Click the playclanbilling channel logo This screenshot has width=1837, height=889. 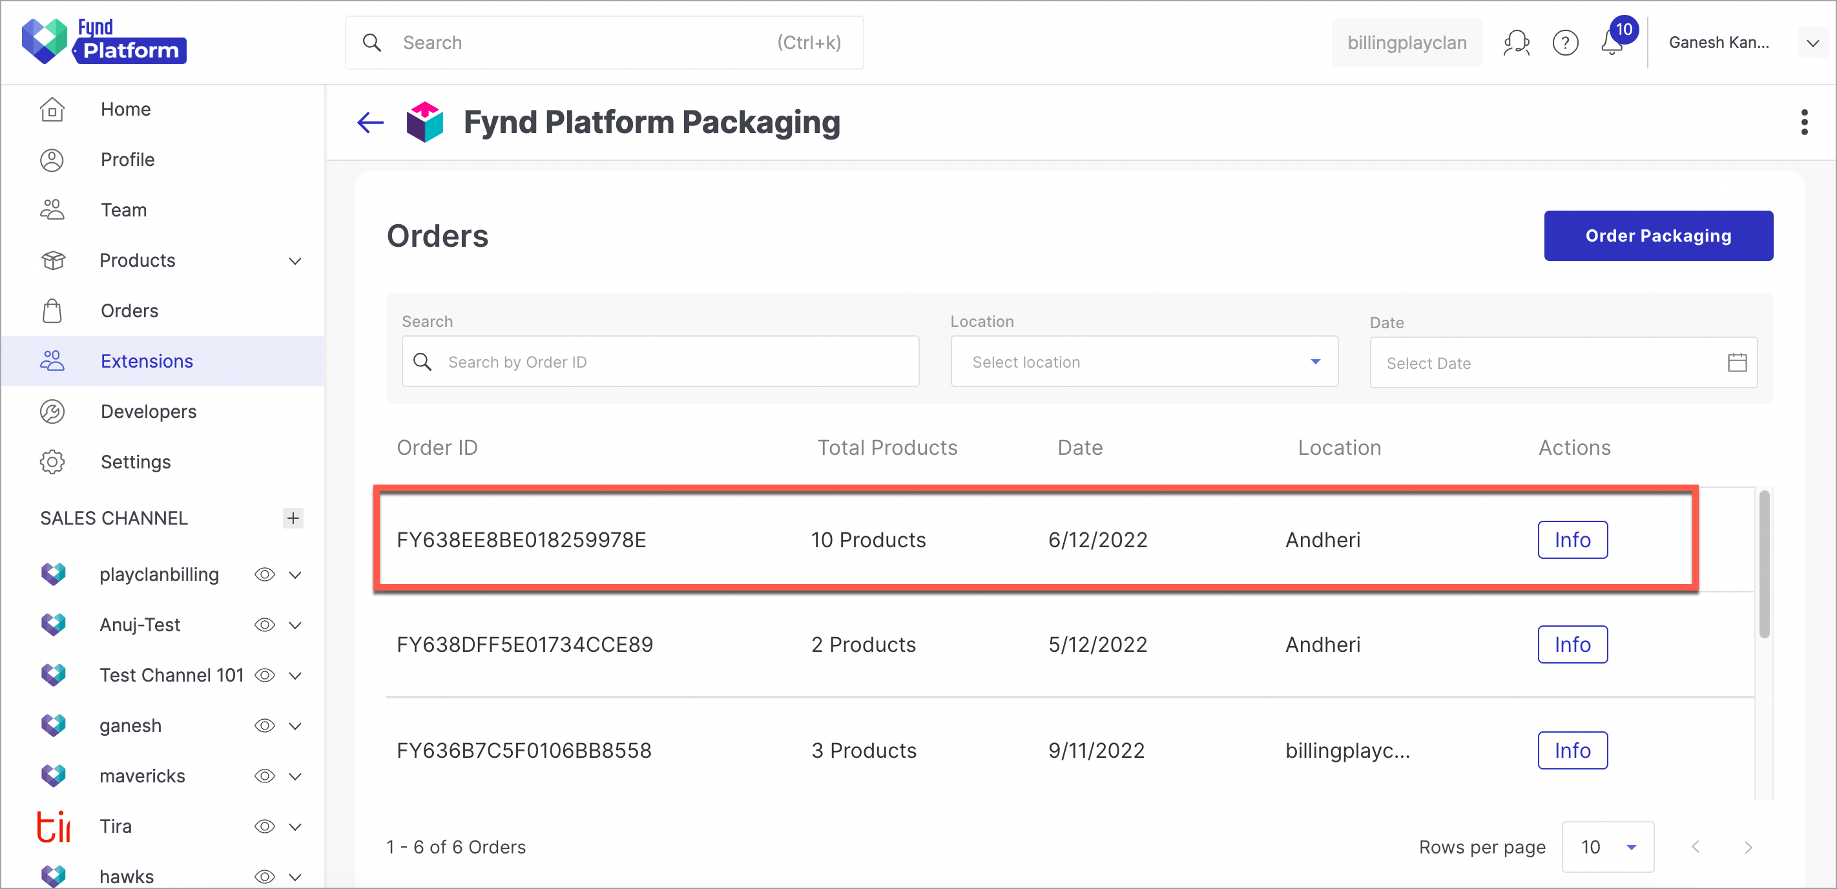tap(54, 574)
